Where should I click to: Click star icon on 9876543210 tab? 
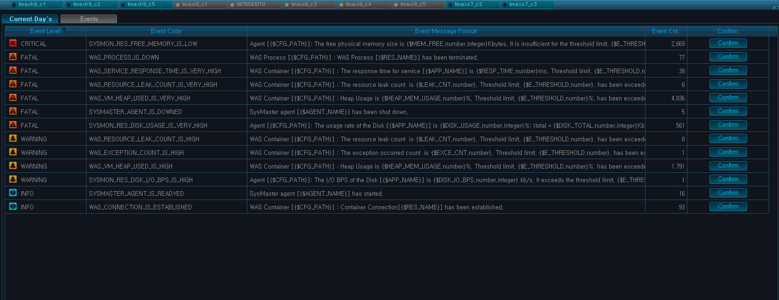point(232,5)
